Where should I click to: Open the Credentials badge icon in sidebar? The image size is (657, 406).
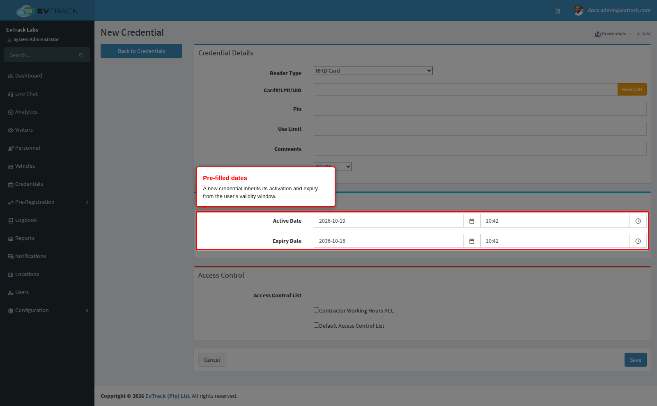pos(11,185)
